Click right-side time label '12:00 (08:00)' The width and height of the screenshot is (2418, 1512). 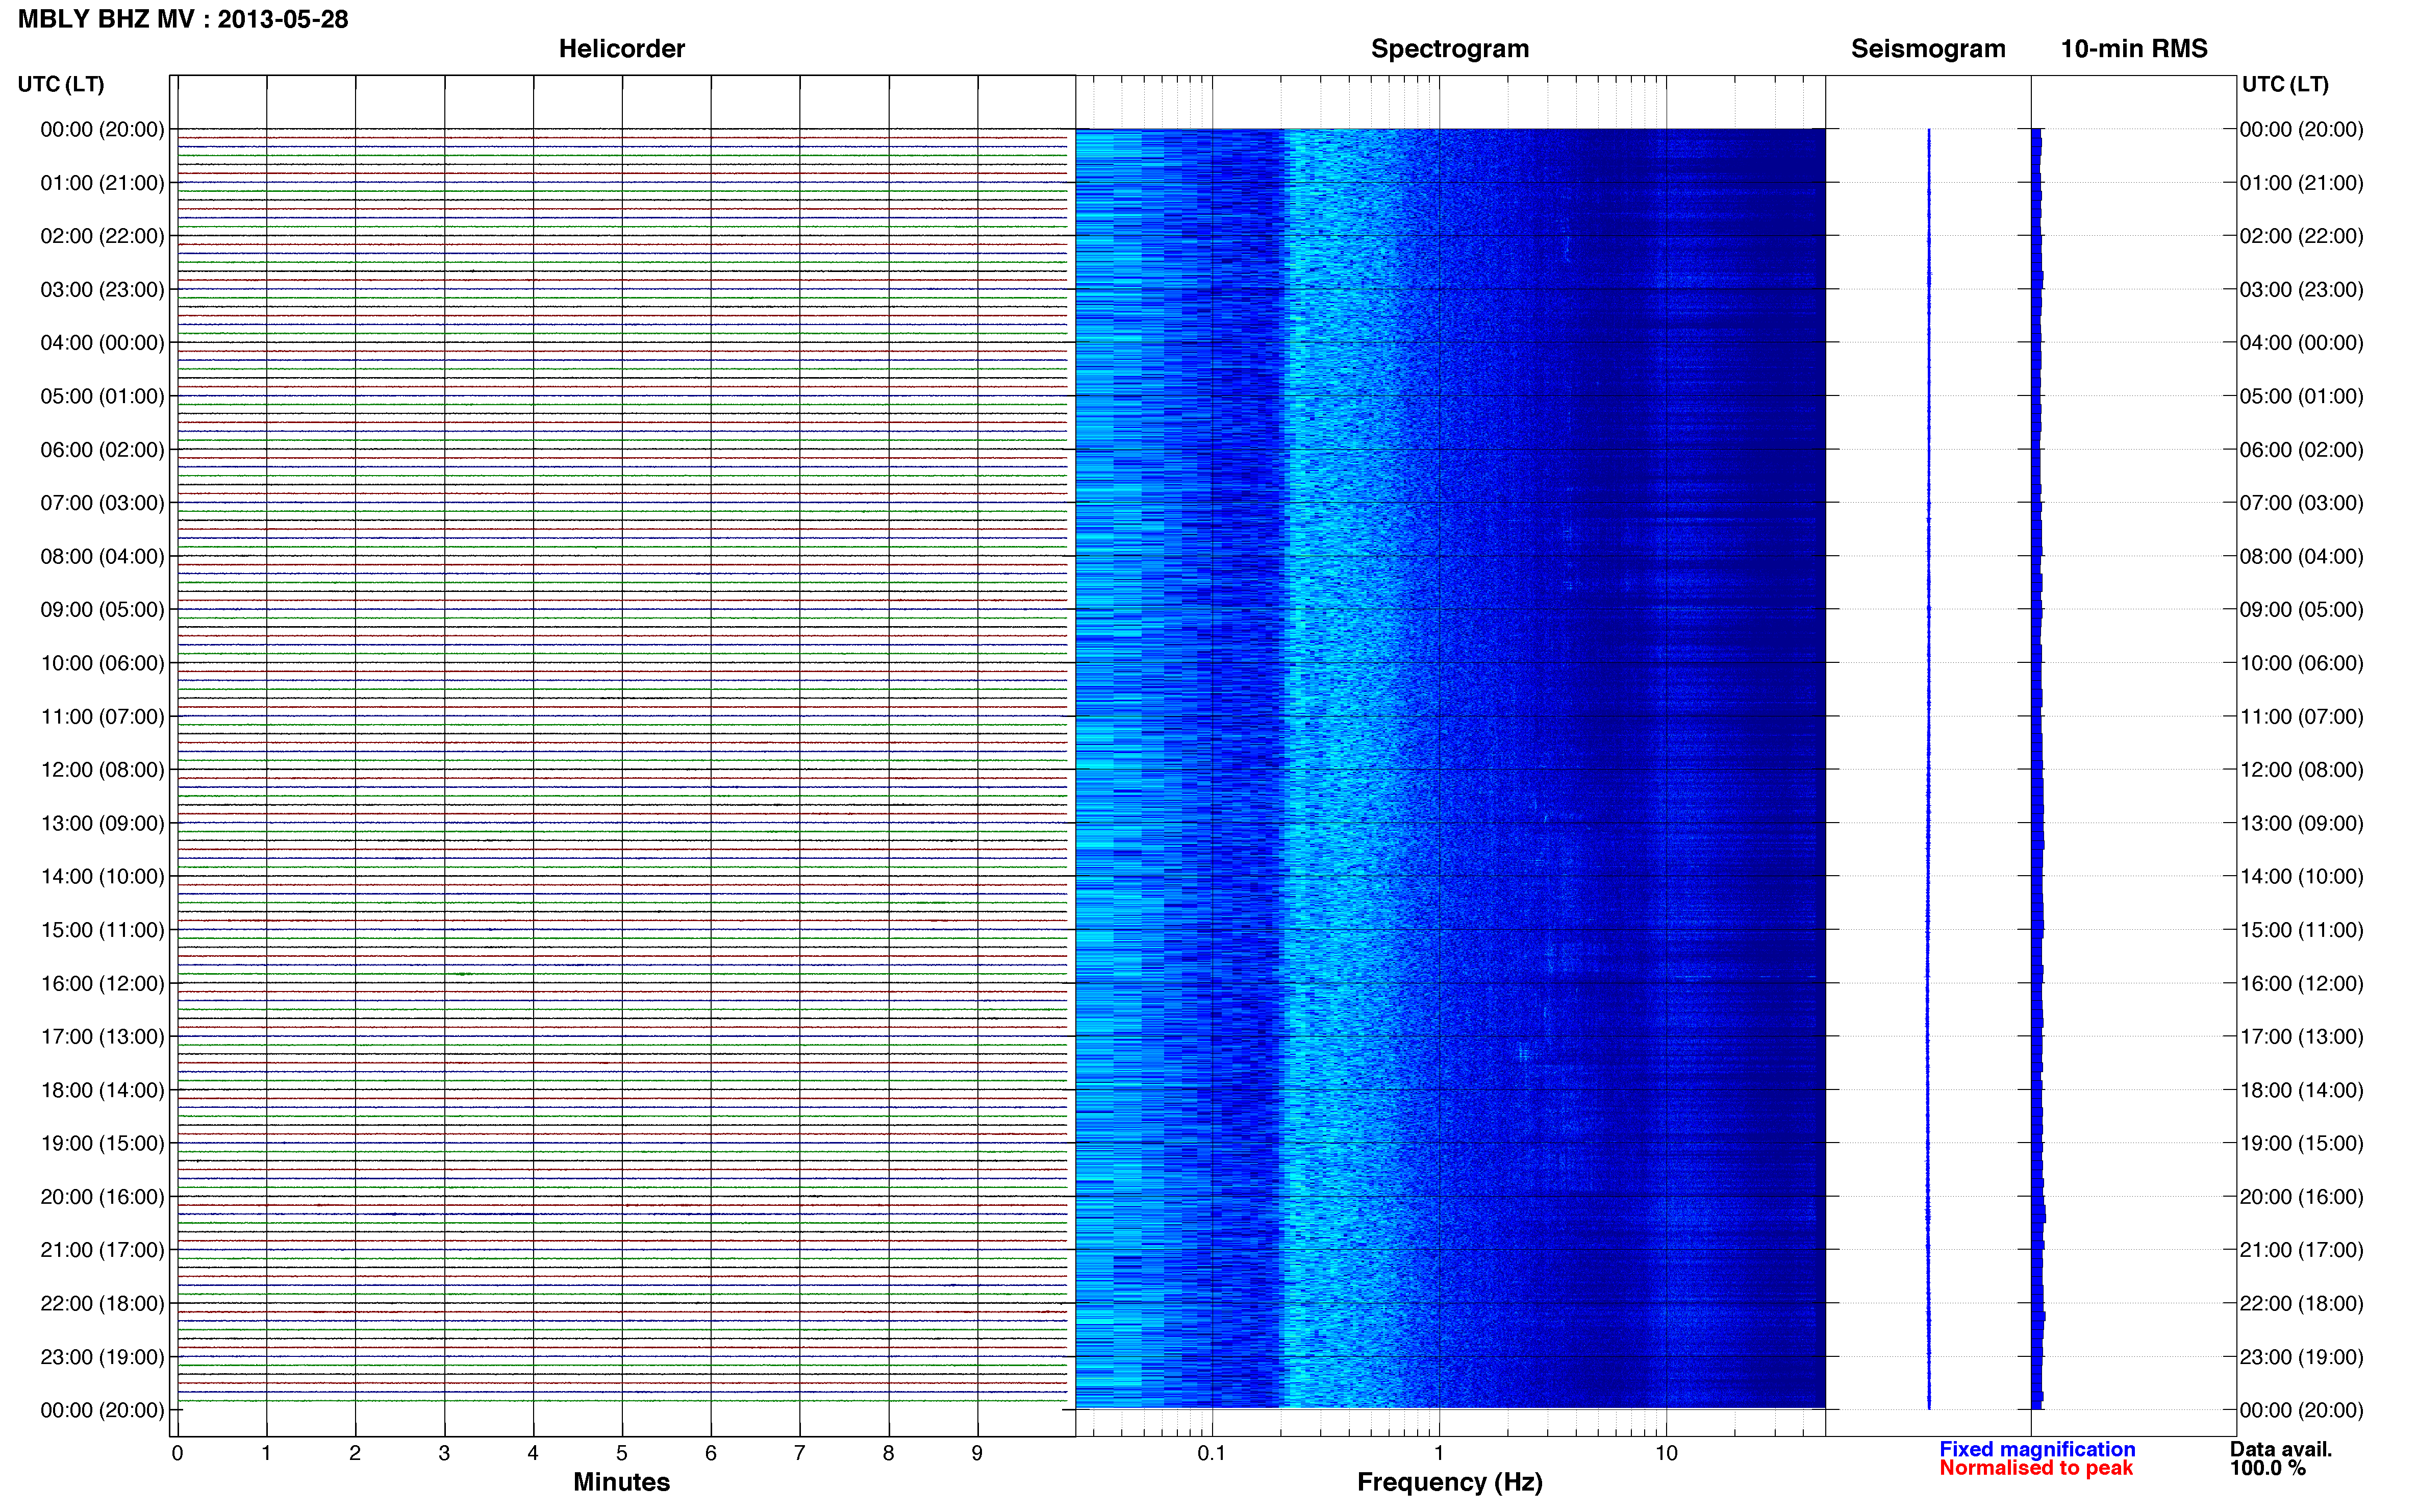click(x=2302, y=769)
